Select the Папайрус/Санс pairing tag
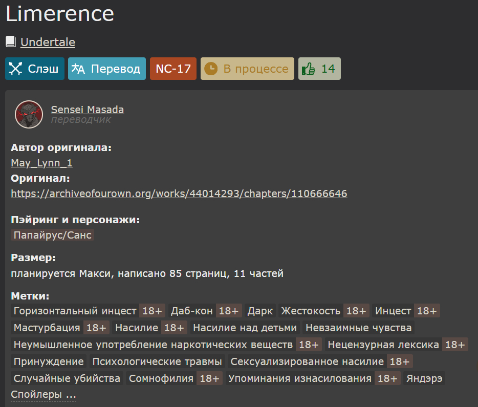The width and height of the screenshot is (478, 407). click(x=53, y=235)
